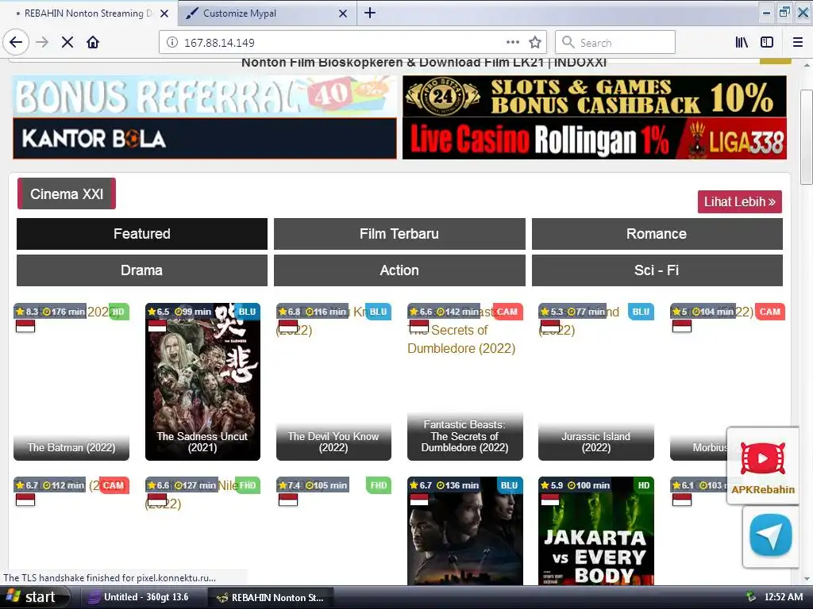Click the Lihat Lebih button

[x=739, y=202]
